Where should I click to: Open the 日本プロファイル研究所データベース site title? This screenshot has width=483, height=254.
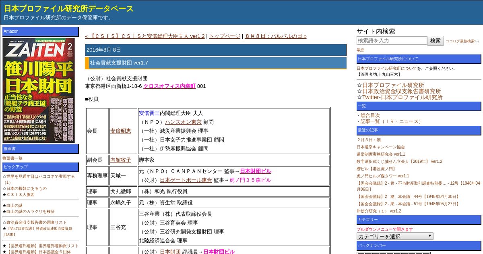coord(68,8)
